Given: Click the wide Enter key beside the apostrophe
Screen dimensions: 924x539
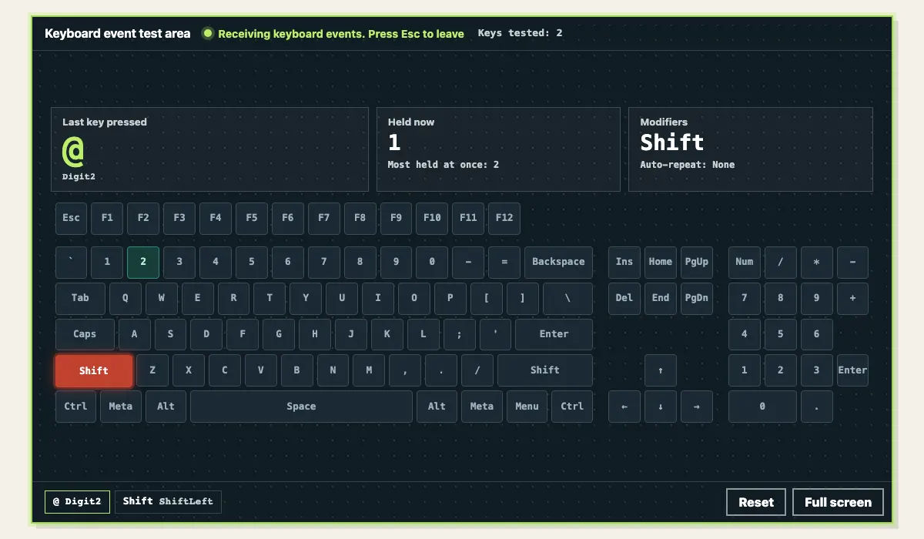Looking at the screenshot, I should click(554, 334).
